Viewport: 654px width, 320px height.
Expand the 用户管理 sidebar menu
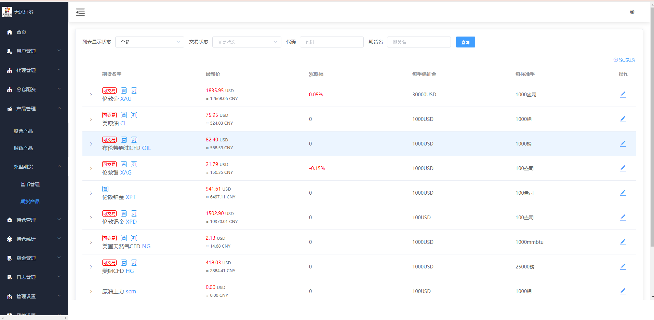(x=34, y=51)
